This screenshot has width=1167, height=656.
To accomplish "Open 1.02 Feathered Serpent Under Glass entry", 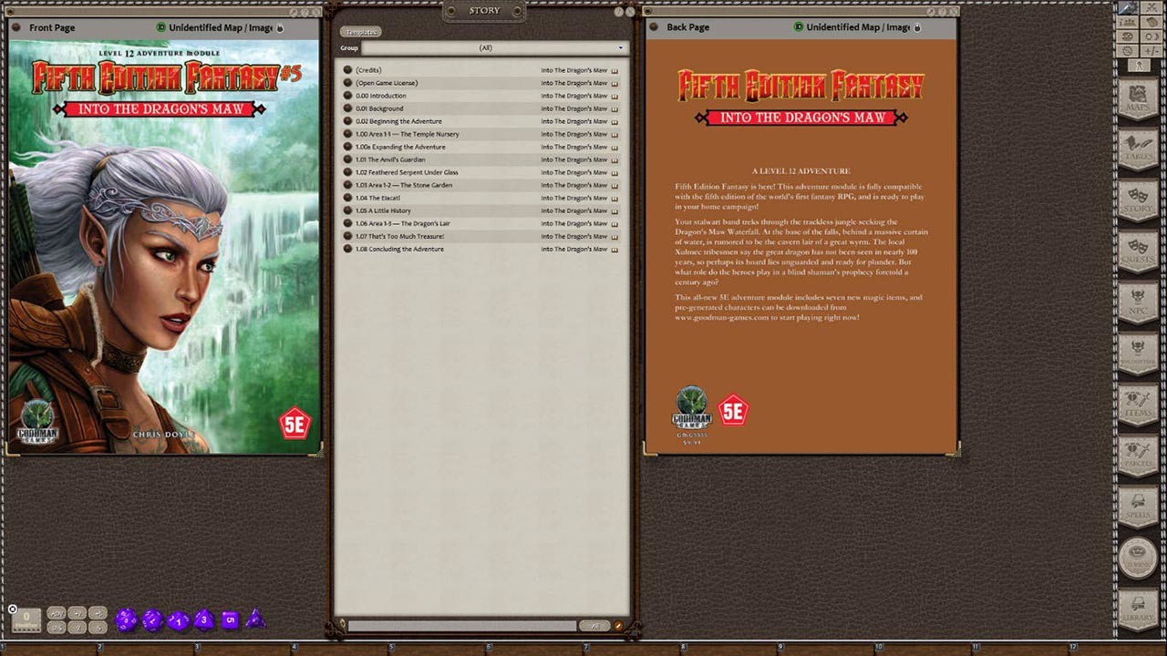I will [x=480, y=172].
